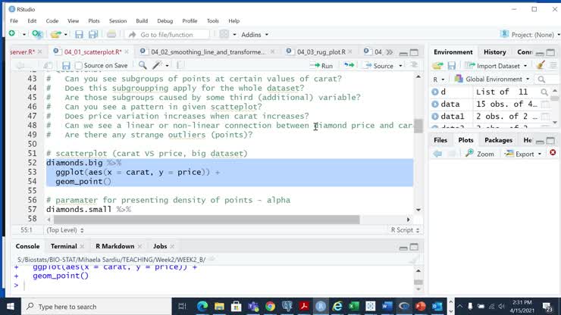561x315 pixels.
Task: Switch to the Packages tab
Action: pos(498,140)
